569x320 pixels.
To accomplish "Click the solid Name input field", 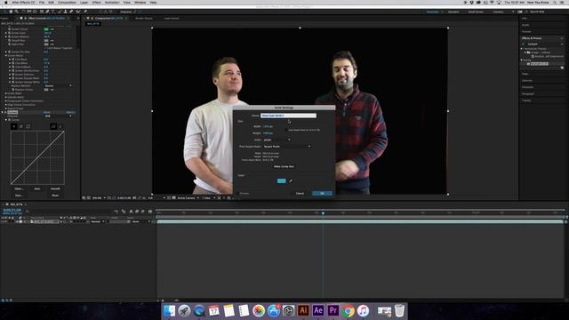I will pyautogui.click(x=288, y=116).
